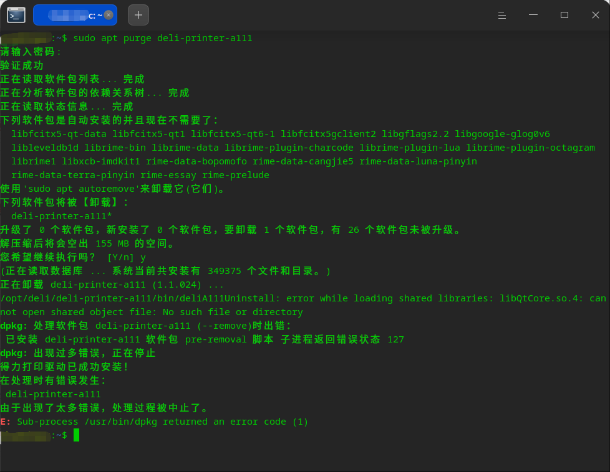Image resolution: width=610 pixels, height=472 pixels.
Task: Click the deliA111Uninstall path text
Action: click(137, 298)
